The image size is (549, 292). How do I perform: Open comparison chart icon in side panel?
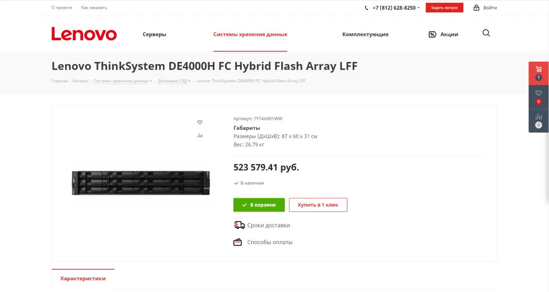tap(538, 117)
